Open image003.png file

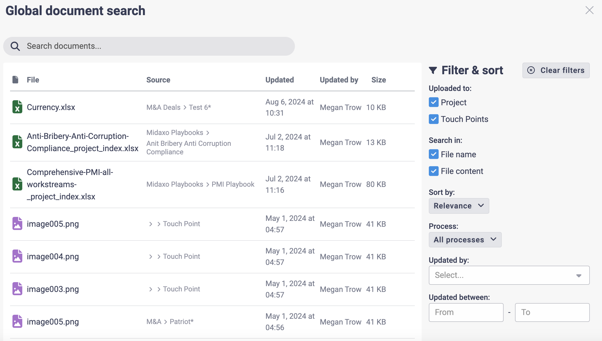53,289
